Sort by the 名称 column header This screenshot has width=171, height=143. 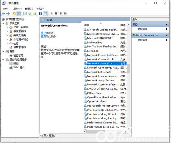coord(101,25)
